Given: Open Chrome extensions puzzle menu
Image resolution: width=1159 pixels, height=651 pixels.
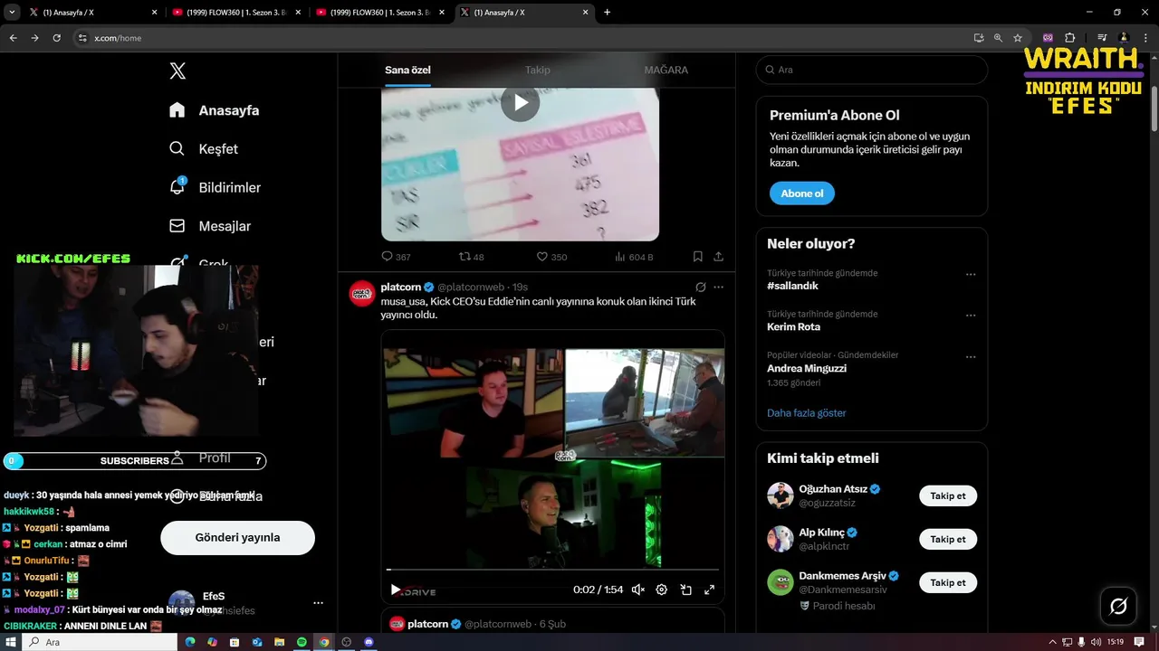Looking at the screenshot, I should [1069, 38].
